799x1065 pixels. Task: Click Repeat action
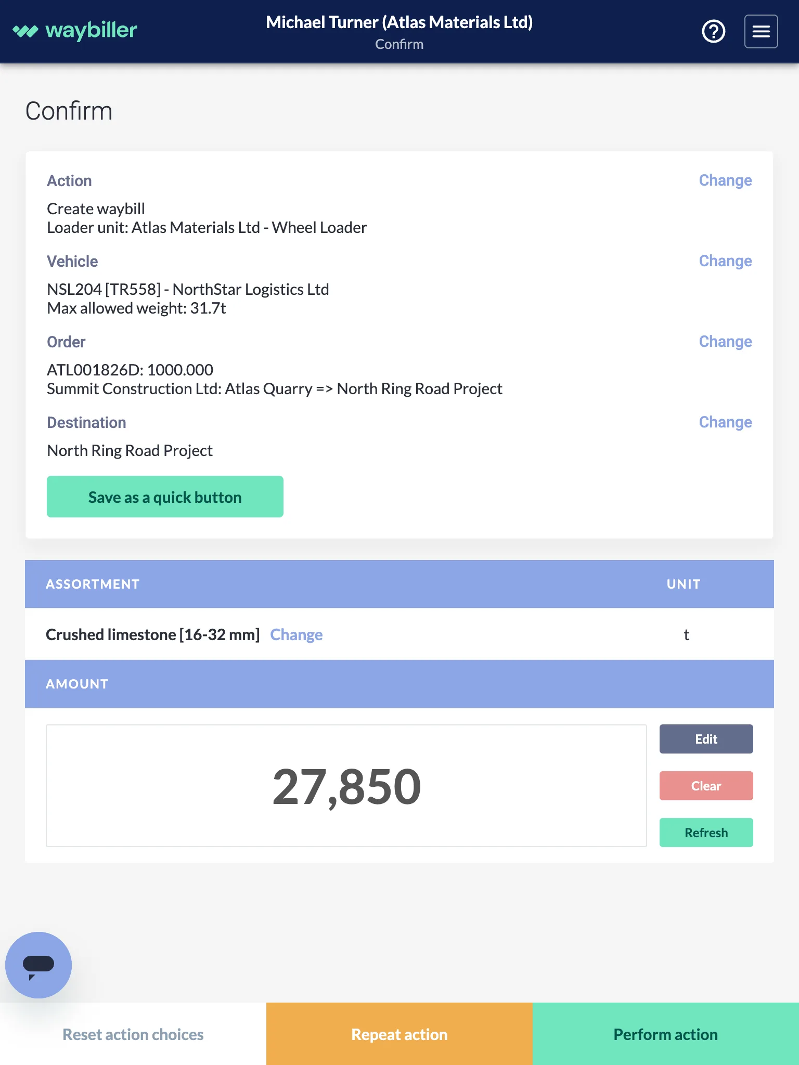coord(399,1034)
